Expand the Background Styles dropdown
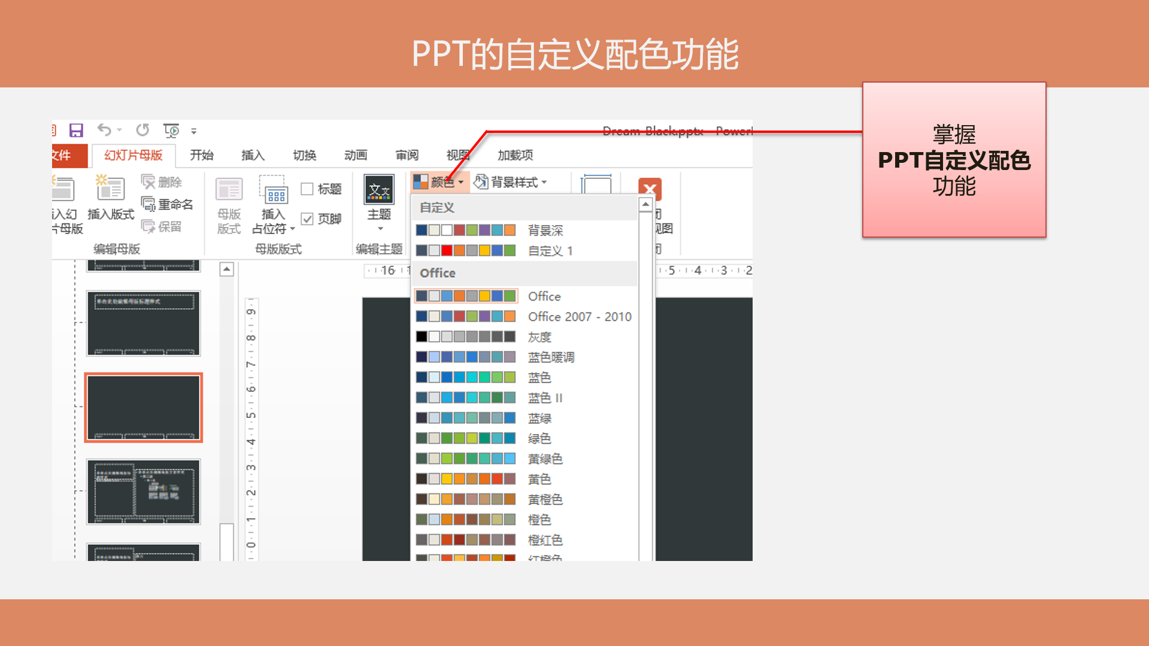This screenshot has width=1149, height=646. point(511,182)
